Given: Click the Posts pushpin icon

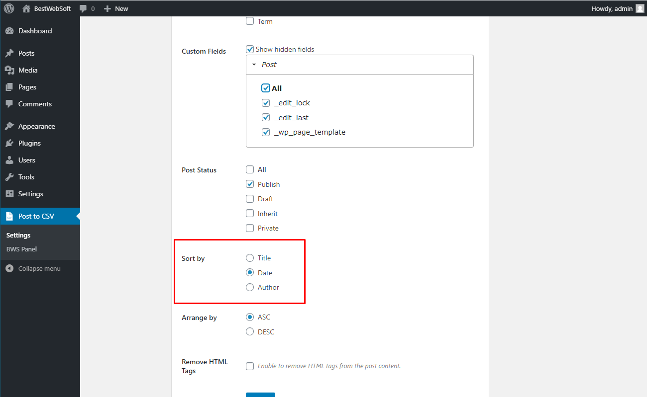Looking at the screenshot, I should (x=9, y=53).
